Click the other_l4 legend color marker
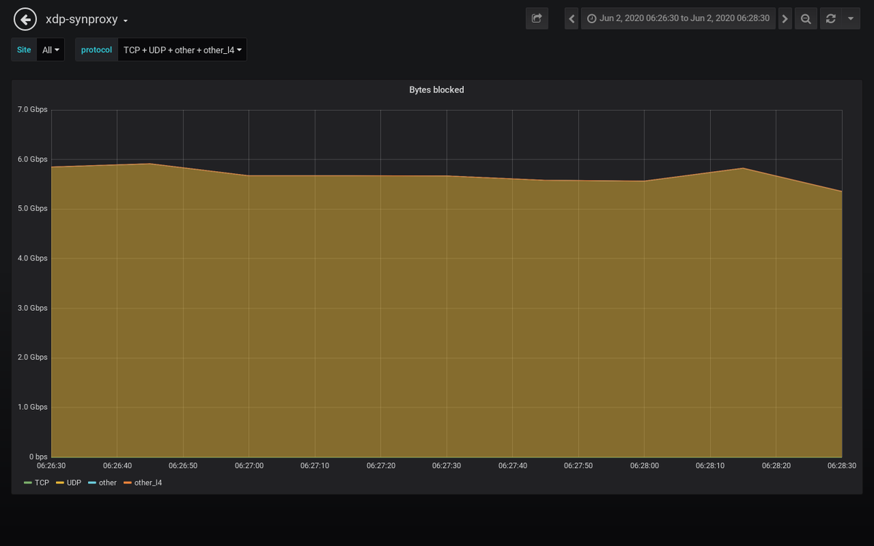The width and height of the screenshot is (874, 546). point(128,483)
